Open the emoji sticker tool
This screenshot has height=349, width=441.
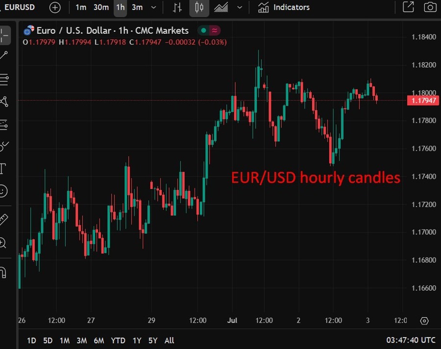coord(5,191)
